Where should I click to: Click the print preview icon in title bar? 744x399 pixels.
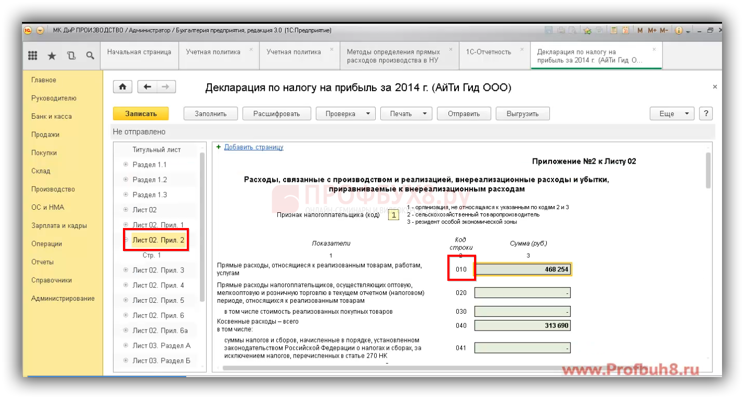coord(573,30)
